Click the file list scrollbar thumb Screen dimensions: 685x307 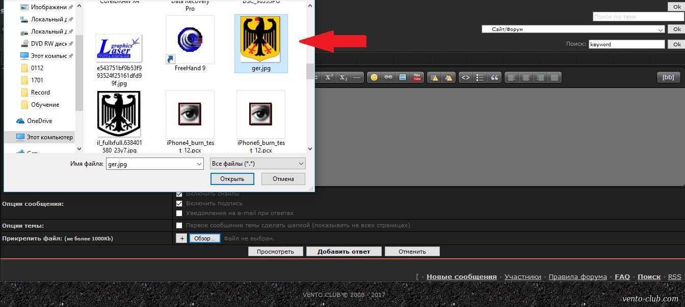point(310,71)
